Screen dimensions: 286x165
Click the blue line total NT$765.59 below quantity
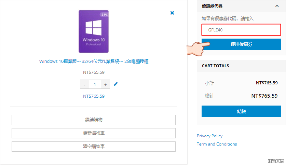click(x=94, y=96)
